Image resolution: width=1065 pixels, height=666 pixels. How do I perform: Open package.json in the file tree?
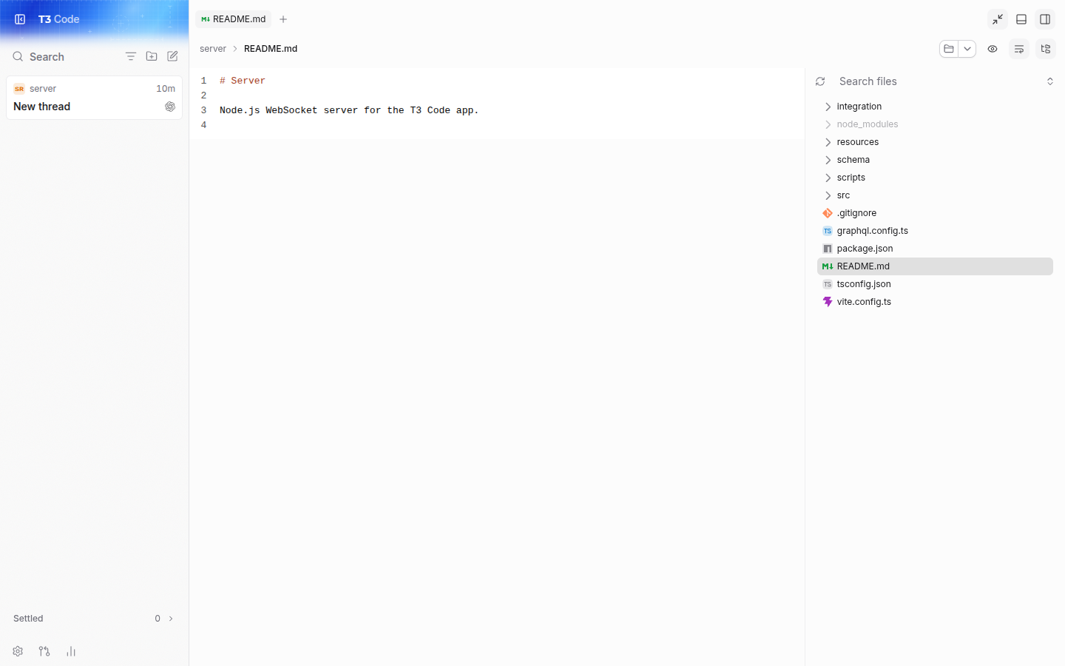coord(935,249)
